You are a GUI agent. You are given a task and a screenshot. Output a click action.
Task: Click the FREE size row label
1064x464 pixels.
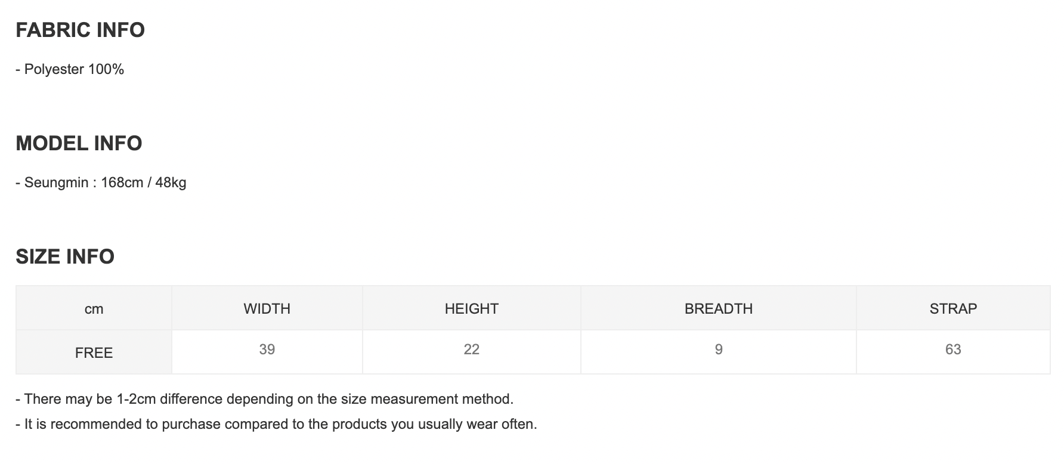94,352
